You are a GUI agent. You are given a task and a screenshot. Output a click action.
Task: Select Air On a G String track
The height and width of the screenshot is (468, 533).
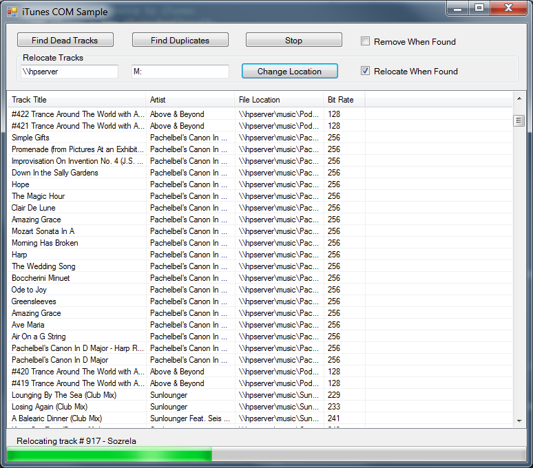click(260, 337)
